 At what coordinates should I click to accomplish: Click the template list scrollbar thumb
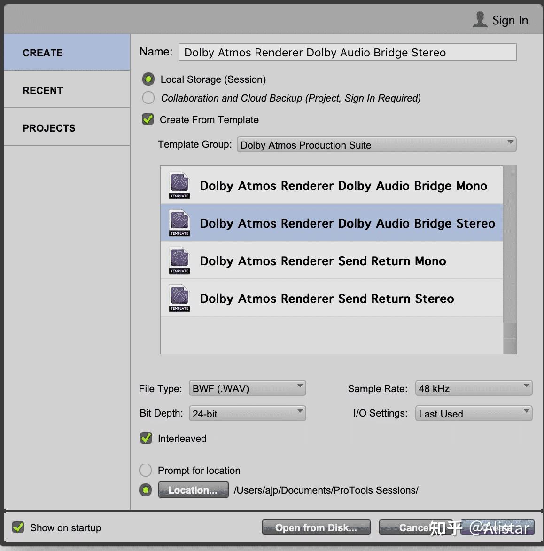(510, 331)
